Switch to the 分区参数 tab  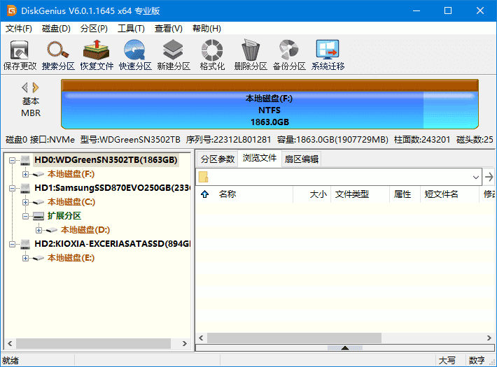(218, 159)
